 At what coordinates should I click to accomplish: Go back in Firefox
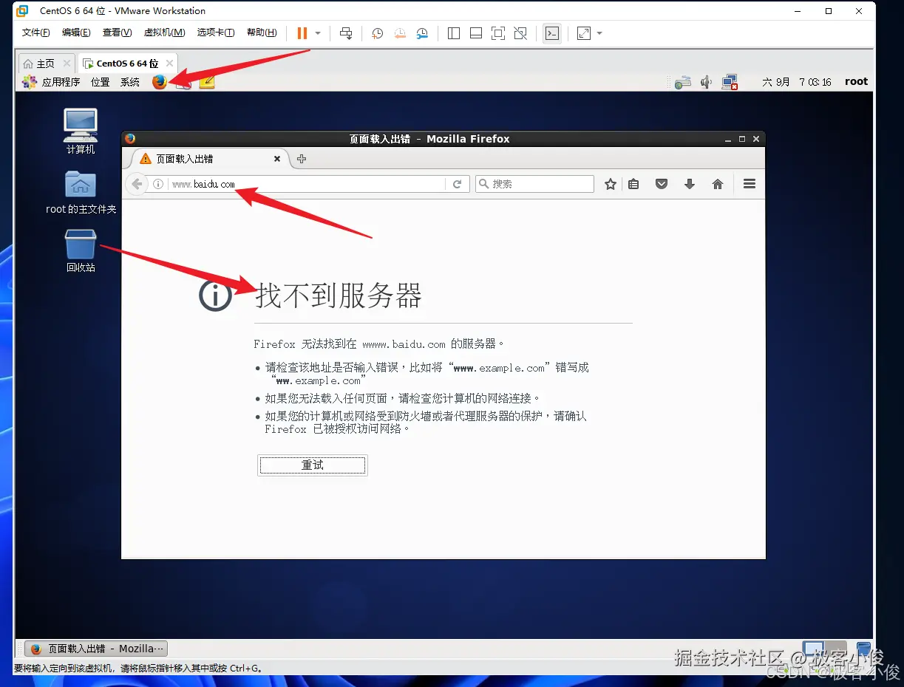(x=136, y=184)
